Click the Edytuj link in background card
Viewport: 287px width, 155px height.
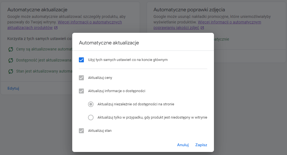[x=13, y=88]
